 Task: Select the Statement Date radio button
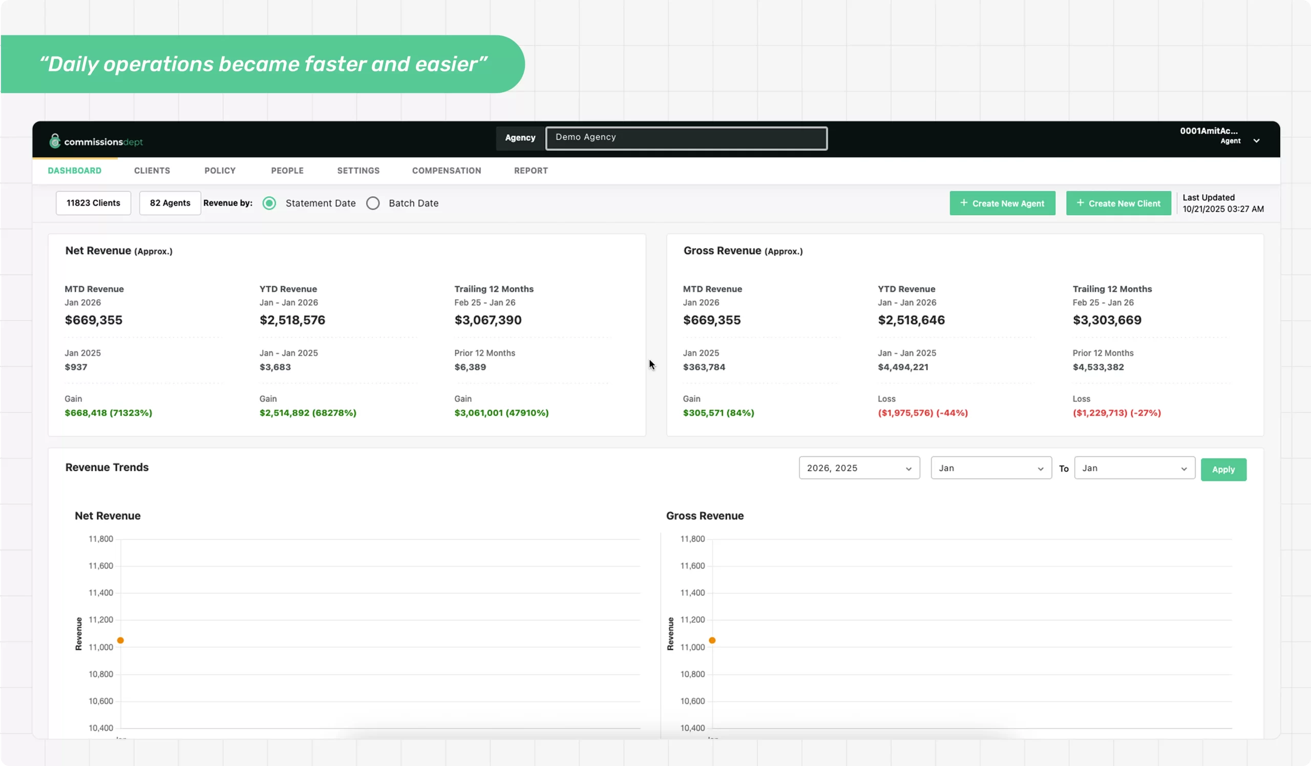(x=269, y=203)
